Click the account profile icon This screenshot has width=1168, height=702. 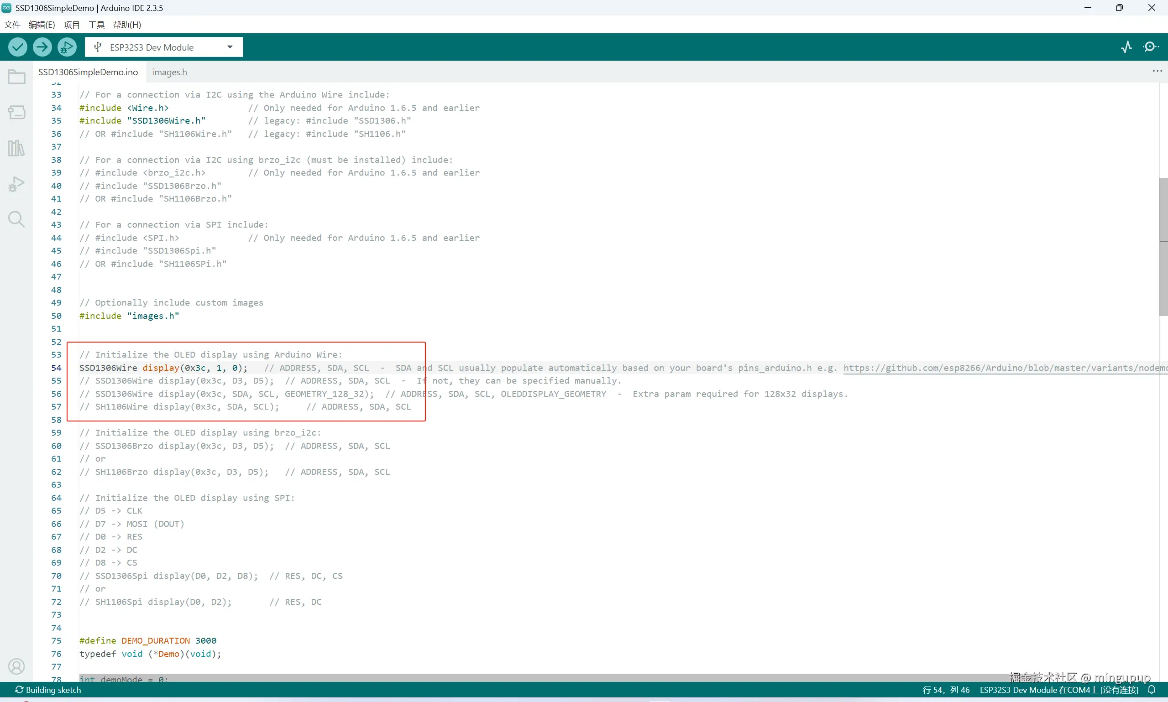tap(16, 666)
